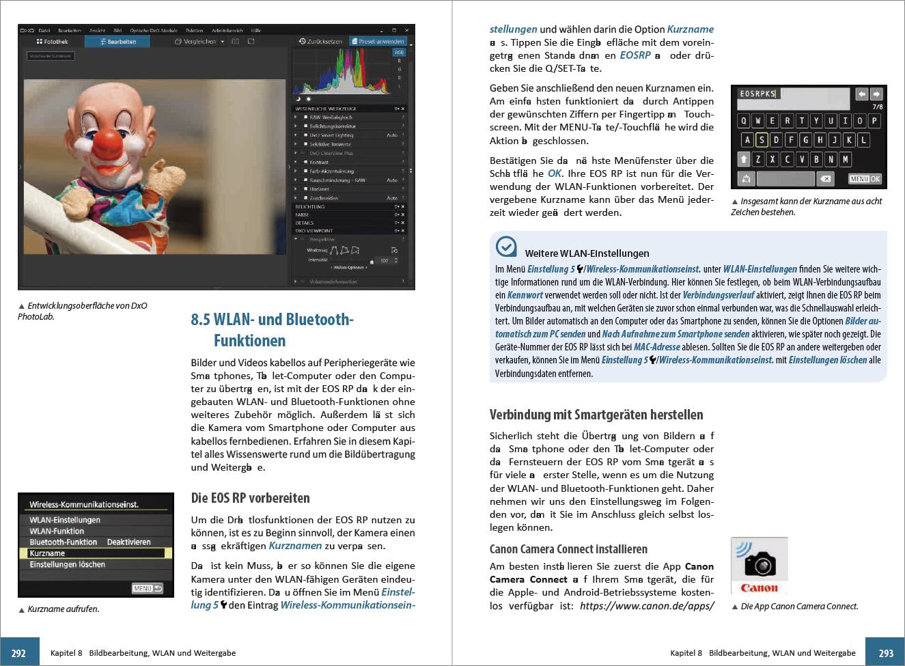Expand the Volumendeformation tool
Viewport: 905px width, 666px height.
coord(296,281)
